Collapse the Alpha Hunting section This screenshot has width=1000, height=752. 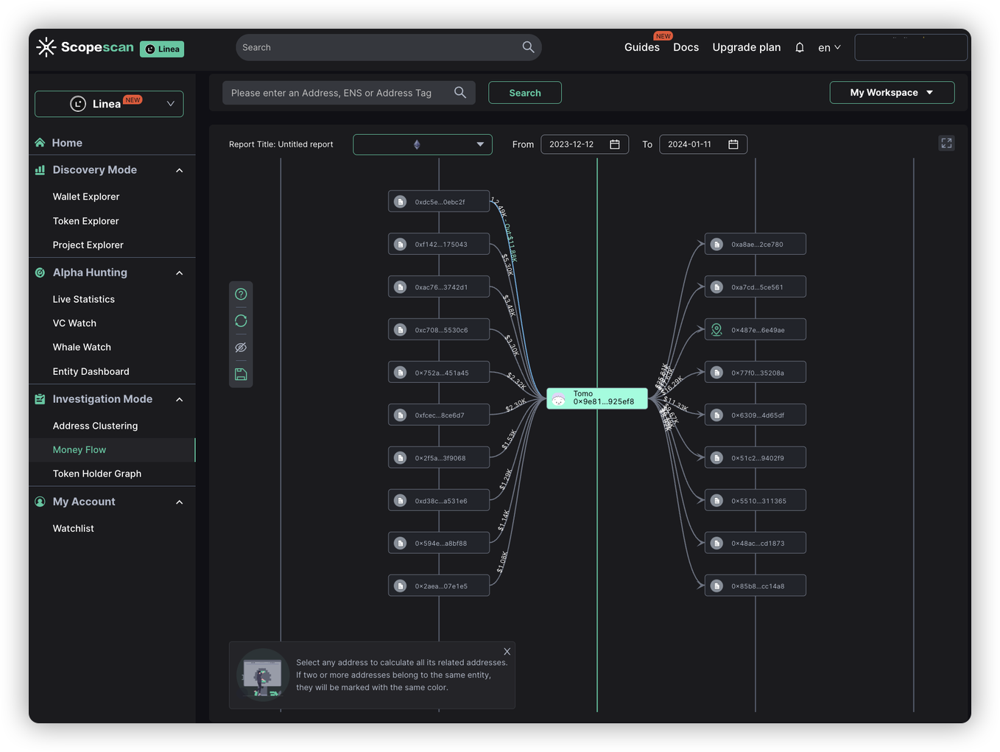pyautogui.click(x=179, y=273)
